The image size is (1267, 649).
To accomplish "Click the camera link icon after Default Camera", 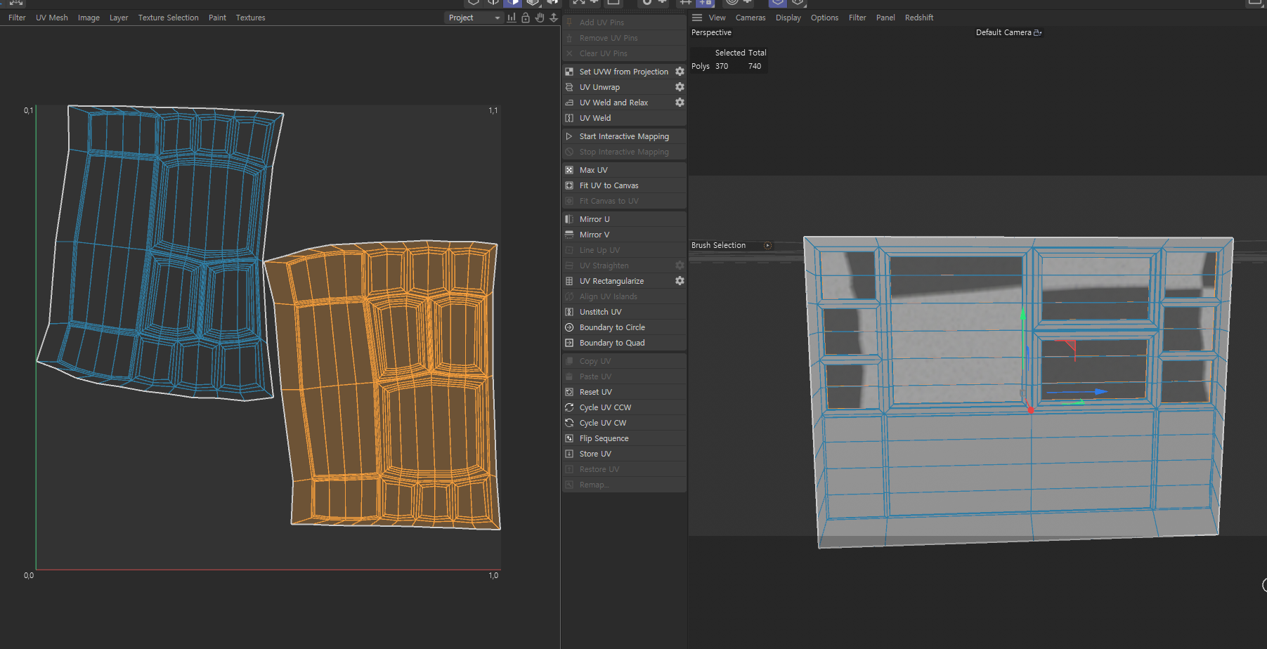I will tap(1038, 32).
